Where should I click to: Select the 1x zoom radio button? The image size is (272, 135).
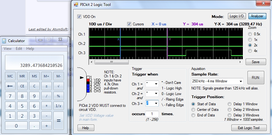250,40
